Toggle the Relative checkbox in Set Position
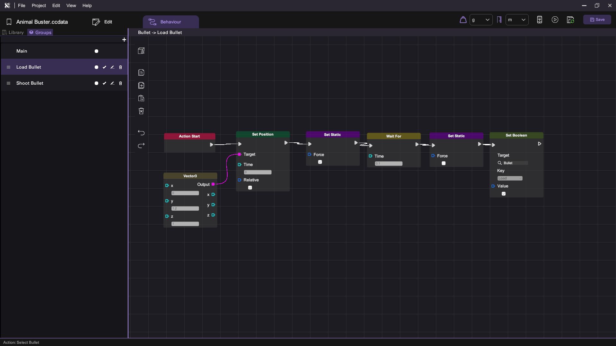The height and width of the screenshot is (346, 616). click(x=250, y=188)
